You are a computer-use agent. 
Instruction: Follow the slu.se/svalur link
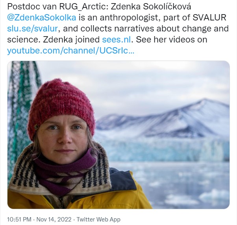point(30,29)
